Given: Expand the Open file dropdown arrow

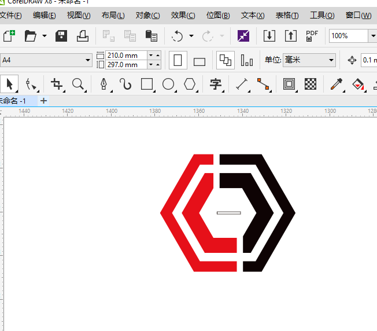Looking at the screenshot, I should point(45,36).
